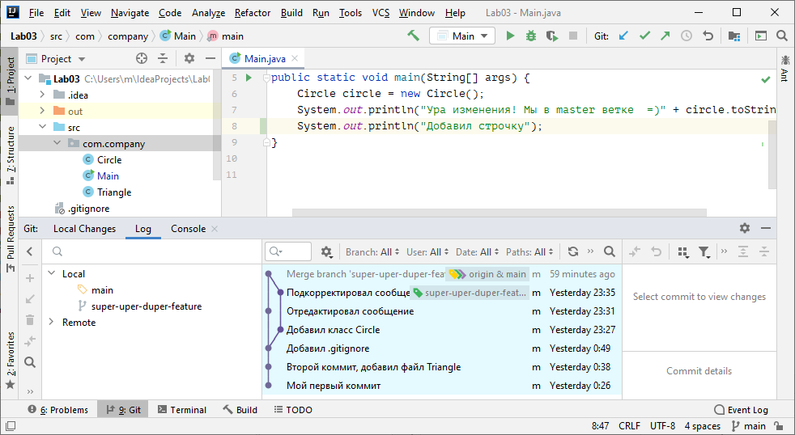This screenshot has height=435, width=795.
Task: Open the Navigate menu
Action: [130, 13]
